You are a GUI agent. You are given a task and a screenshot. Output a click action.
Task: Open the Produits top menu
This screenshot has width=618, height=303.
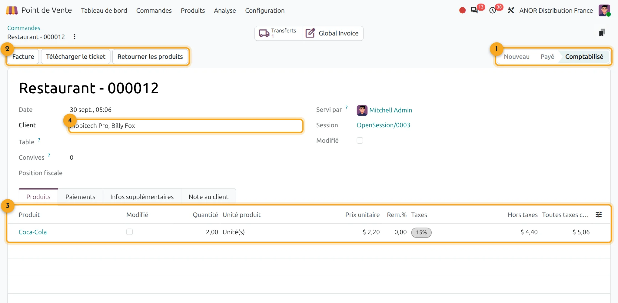pos(193,11)
